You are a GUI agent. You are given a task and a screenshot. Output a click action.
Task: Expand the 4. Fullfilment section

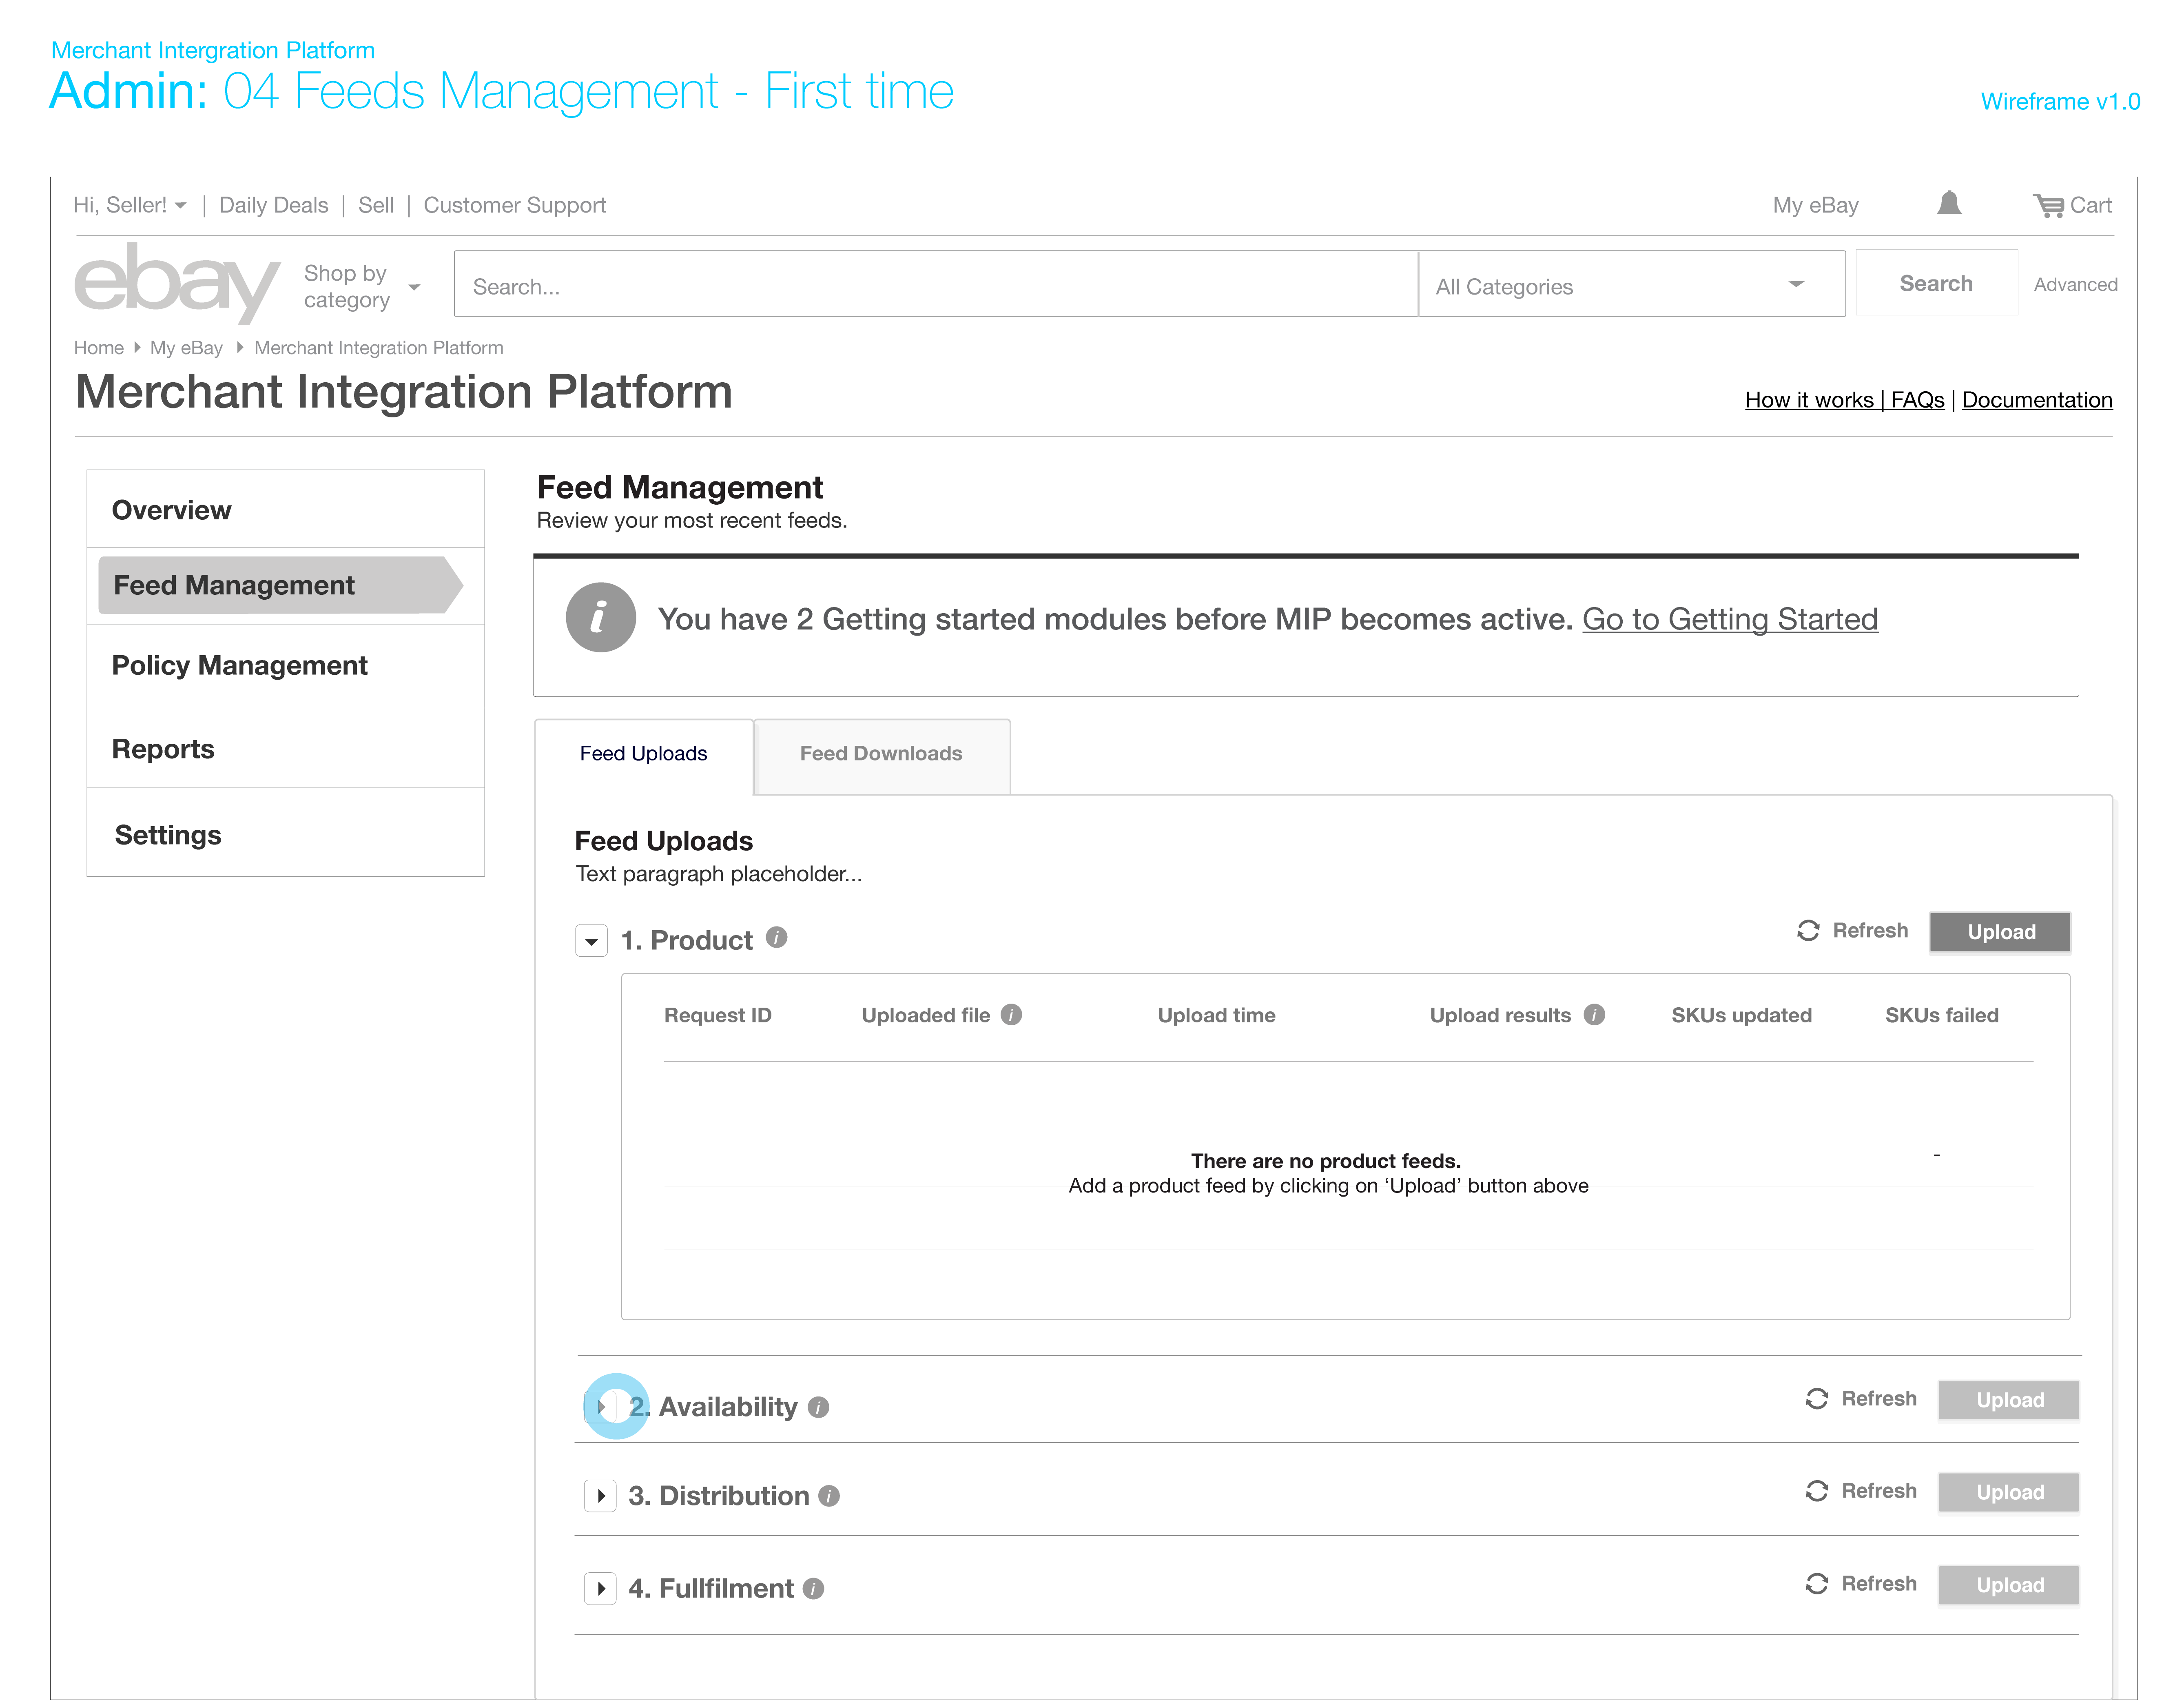click(600, 1588)
